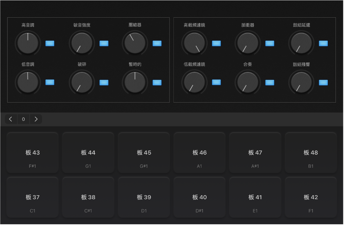Trigger pad 板 43 (F#1)
The width and height of the screenshot is (344, 225).
pos(32,153)
